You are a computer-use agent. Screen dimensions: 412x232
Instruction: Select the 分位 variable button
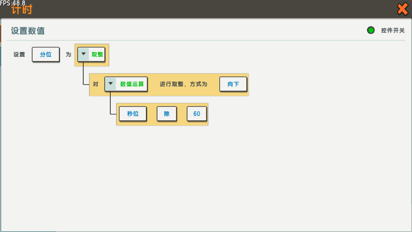(x=46, y=55)
